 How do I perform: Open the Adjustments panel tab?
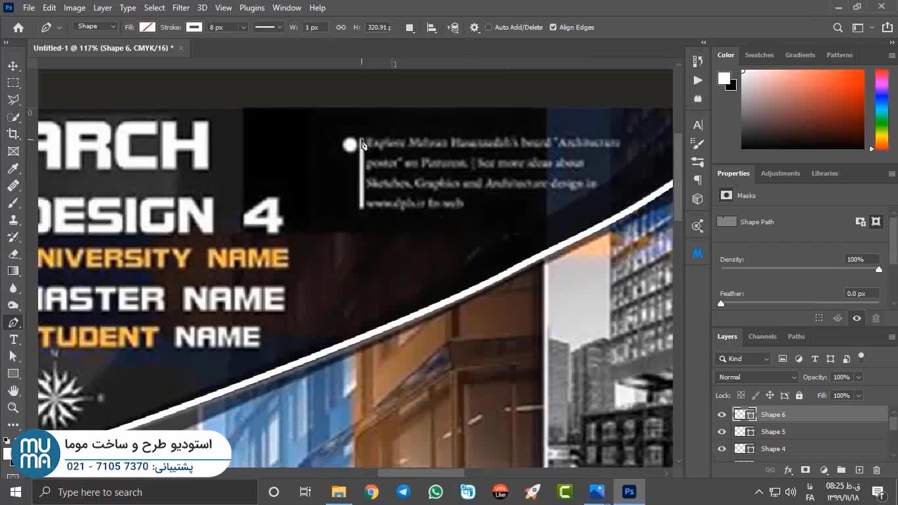(x=780, y=174)
